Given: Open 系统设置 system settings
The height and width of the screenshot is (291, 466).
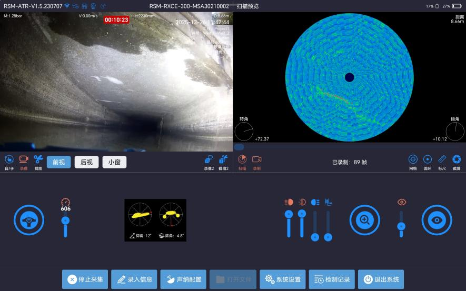Looking at the screenshot, I should 283,279.
